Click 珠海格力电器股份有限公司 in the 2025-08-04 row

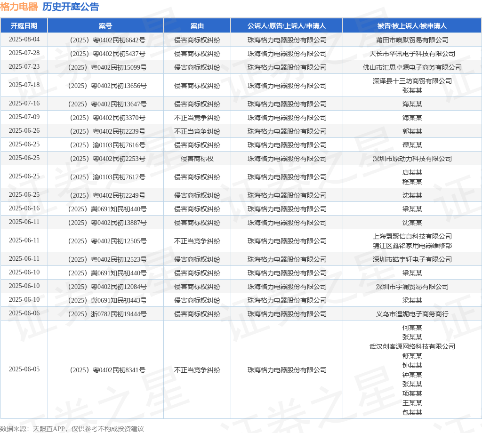tap(287, 40)
